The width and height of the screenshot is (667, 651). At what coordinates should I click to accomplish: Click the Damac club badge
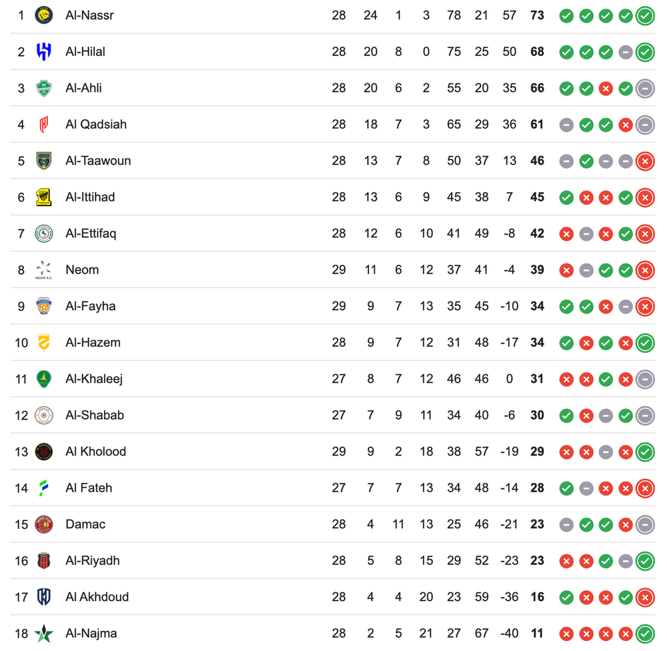pos(44,524)
